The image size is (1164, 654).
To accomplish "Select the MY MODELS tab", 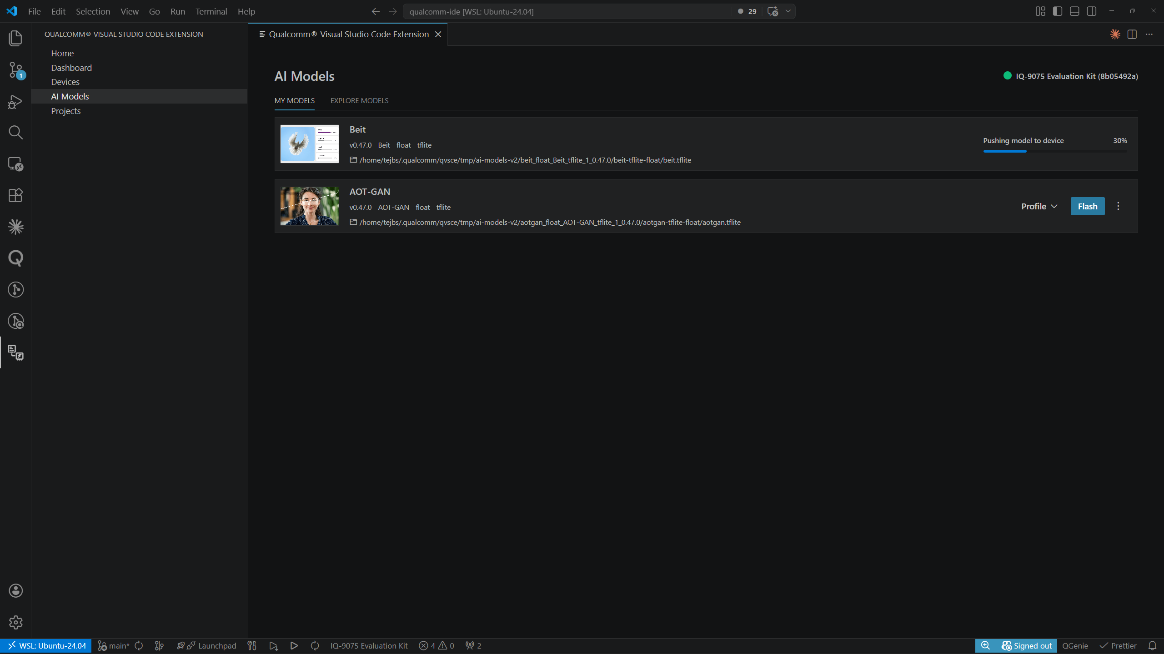I will pyautogui.click(x=295, y=100).
